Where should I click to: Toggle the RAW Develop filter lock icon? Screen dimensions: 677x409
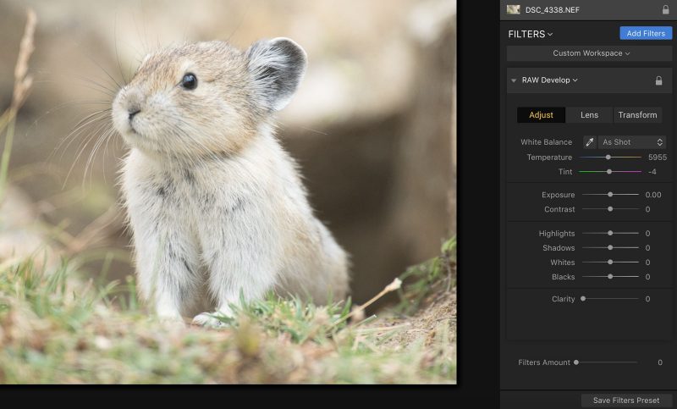click(x=658, y=80)
